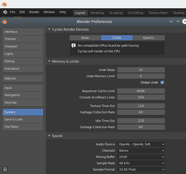The height and width of the screenshot is (174, 186).
Task: Switch to the Sculpting workspace tab
Action: point(116,13)
